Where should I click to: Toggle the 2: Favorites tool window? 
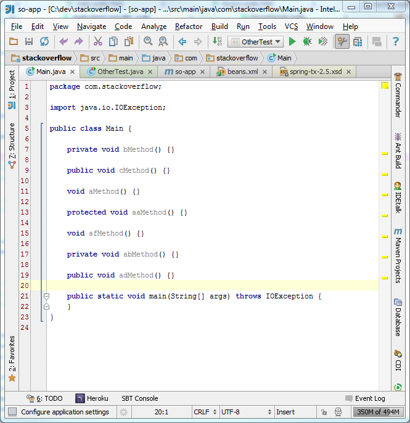12,359
